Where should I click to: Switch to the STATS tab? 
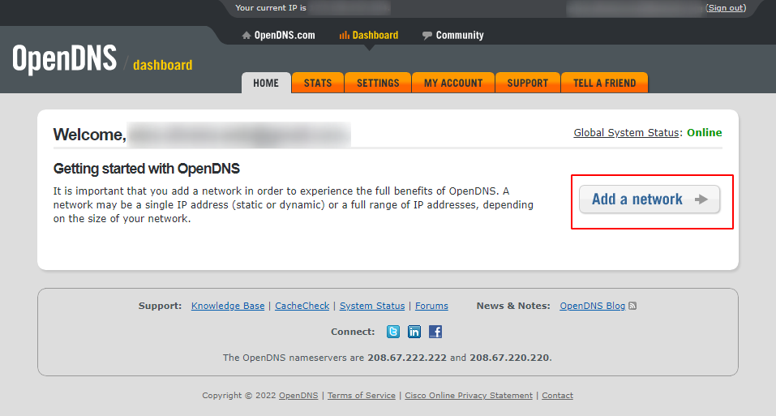[318, 83]
